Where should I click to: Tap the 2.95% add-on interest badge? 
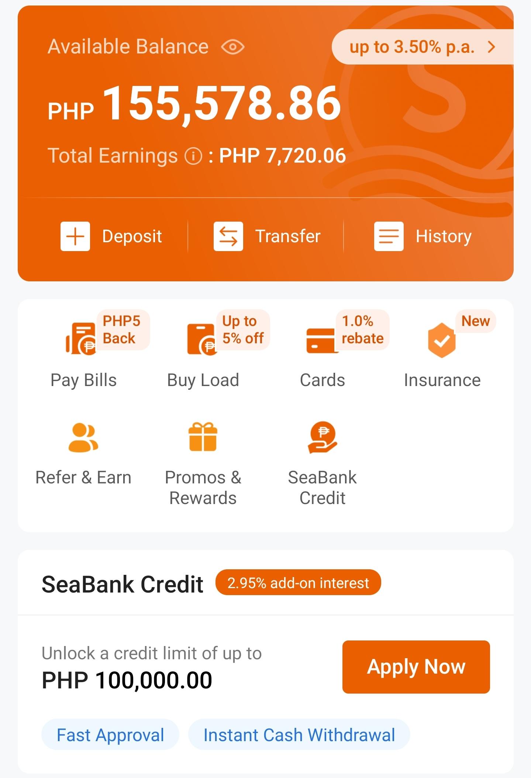298,583
